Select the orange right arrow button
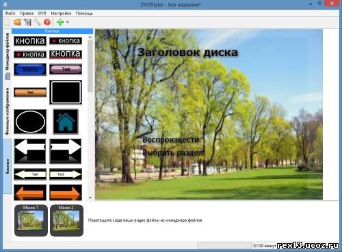This screenshot has height=252, width=342. 66,193
